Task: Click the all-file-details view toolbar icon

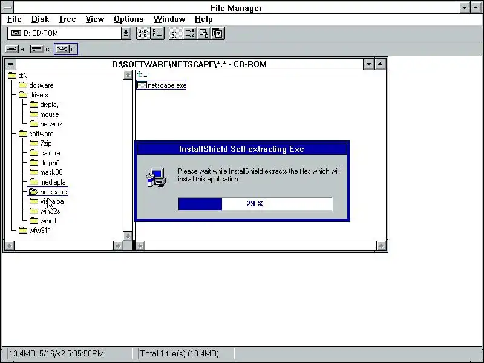Action: coord(157,33)
